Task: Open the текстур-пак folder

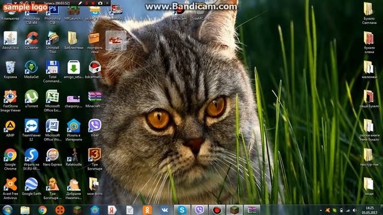Action: pyautogui.click(x=369, y=158)
